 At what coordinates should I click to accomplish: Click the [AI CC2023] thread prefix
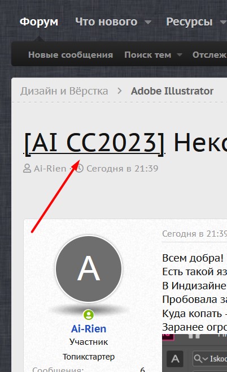point(94,143)
